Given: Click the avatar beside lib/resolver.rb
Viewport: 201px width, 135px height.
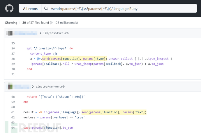Looking at the screenshot, I should (10, 33).
